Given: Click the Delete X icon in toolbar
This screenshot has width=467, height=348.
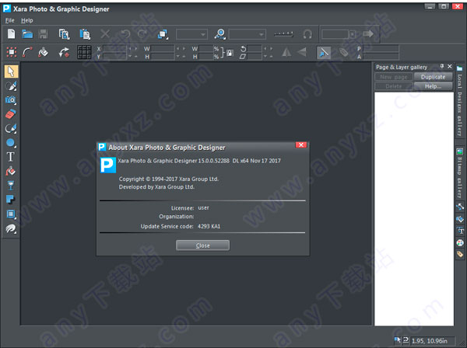Looking at the screenshot, I should (105, 34).
